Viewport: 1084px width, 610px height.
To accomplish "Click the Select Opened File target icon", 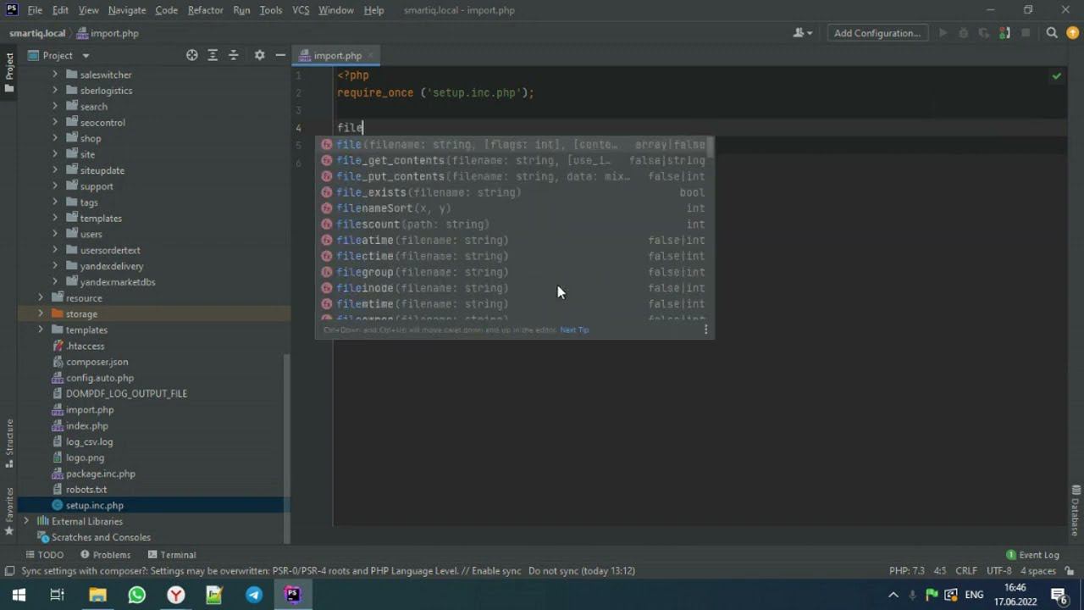I will click(192, 55).
